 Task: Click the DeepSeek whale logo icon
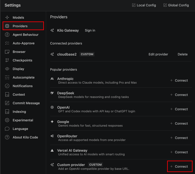click(52, 93)
